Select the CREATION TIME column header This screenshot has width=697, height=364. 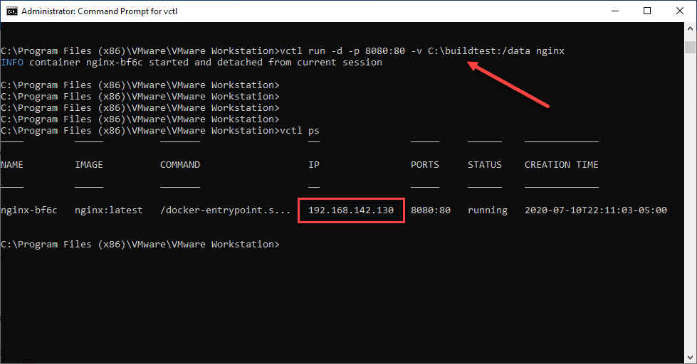coord(562,165)
